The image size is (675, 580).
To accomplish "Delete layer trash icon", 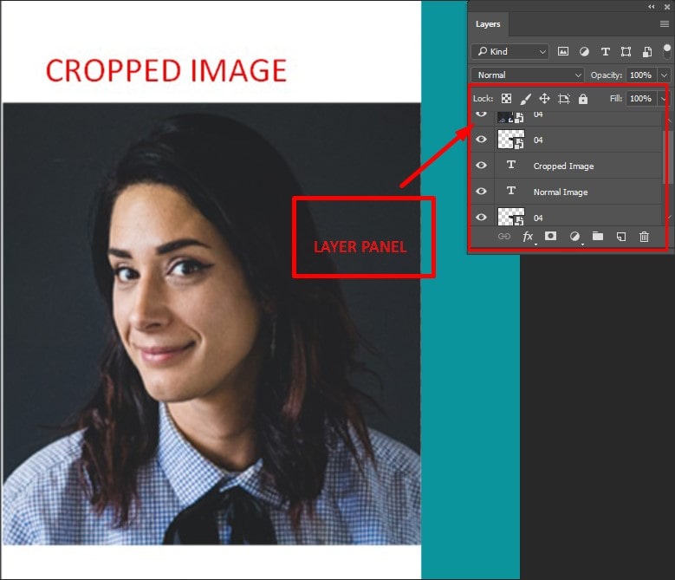I will tap(644, 237).
